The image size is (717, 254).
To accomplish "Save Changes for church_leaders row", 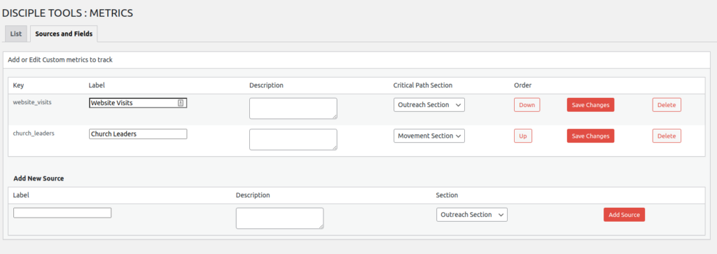I will tap(590, 136).
